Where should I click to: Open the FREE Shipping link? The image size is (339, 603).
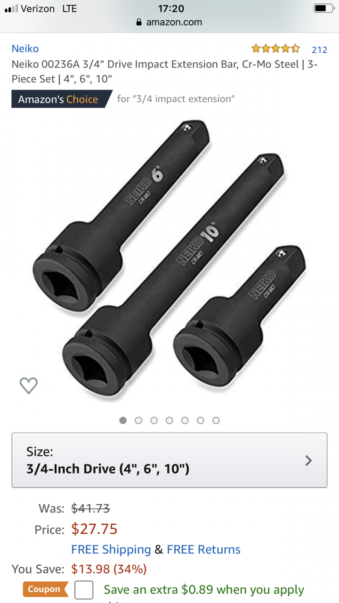111,549
